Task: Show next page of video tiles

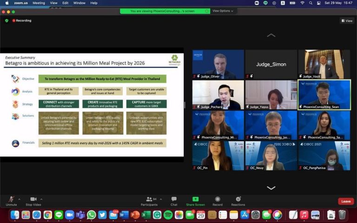Action: pos(271,188)
